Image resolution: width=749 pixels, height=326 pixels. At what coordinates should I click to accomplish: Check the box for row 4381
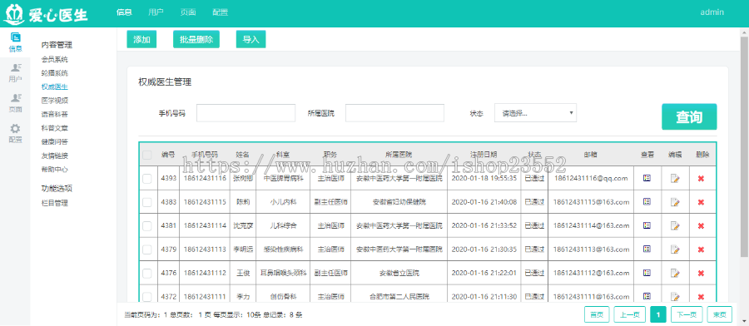coord(147,225)
